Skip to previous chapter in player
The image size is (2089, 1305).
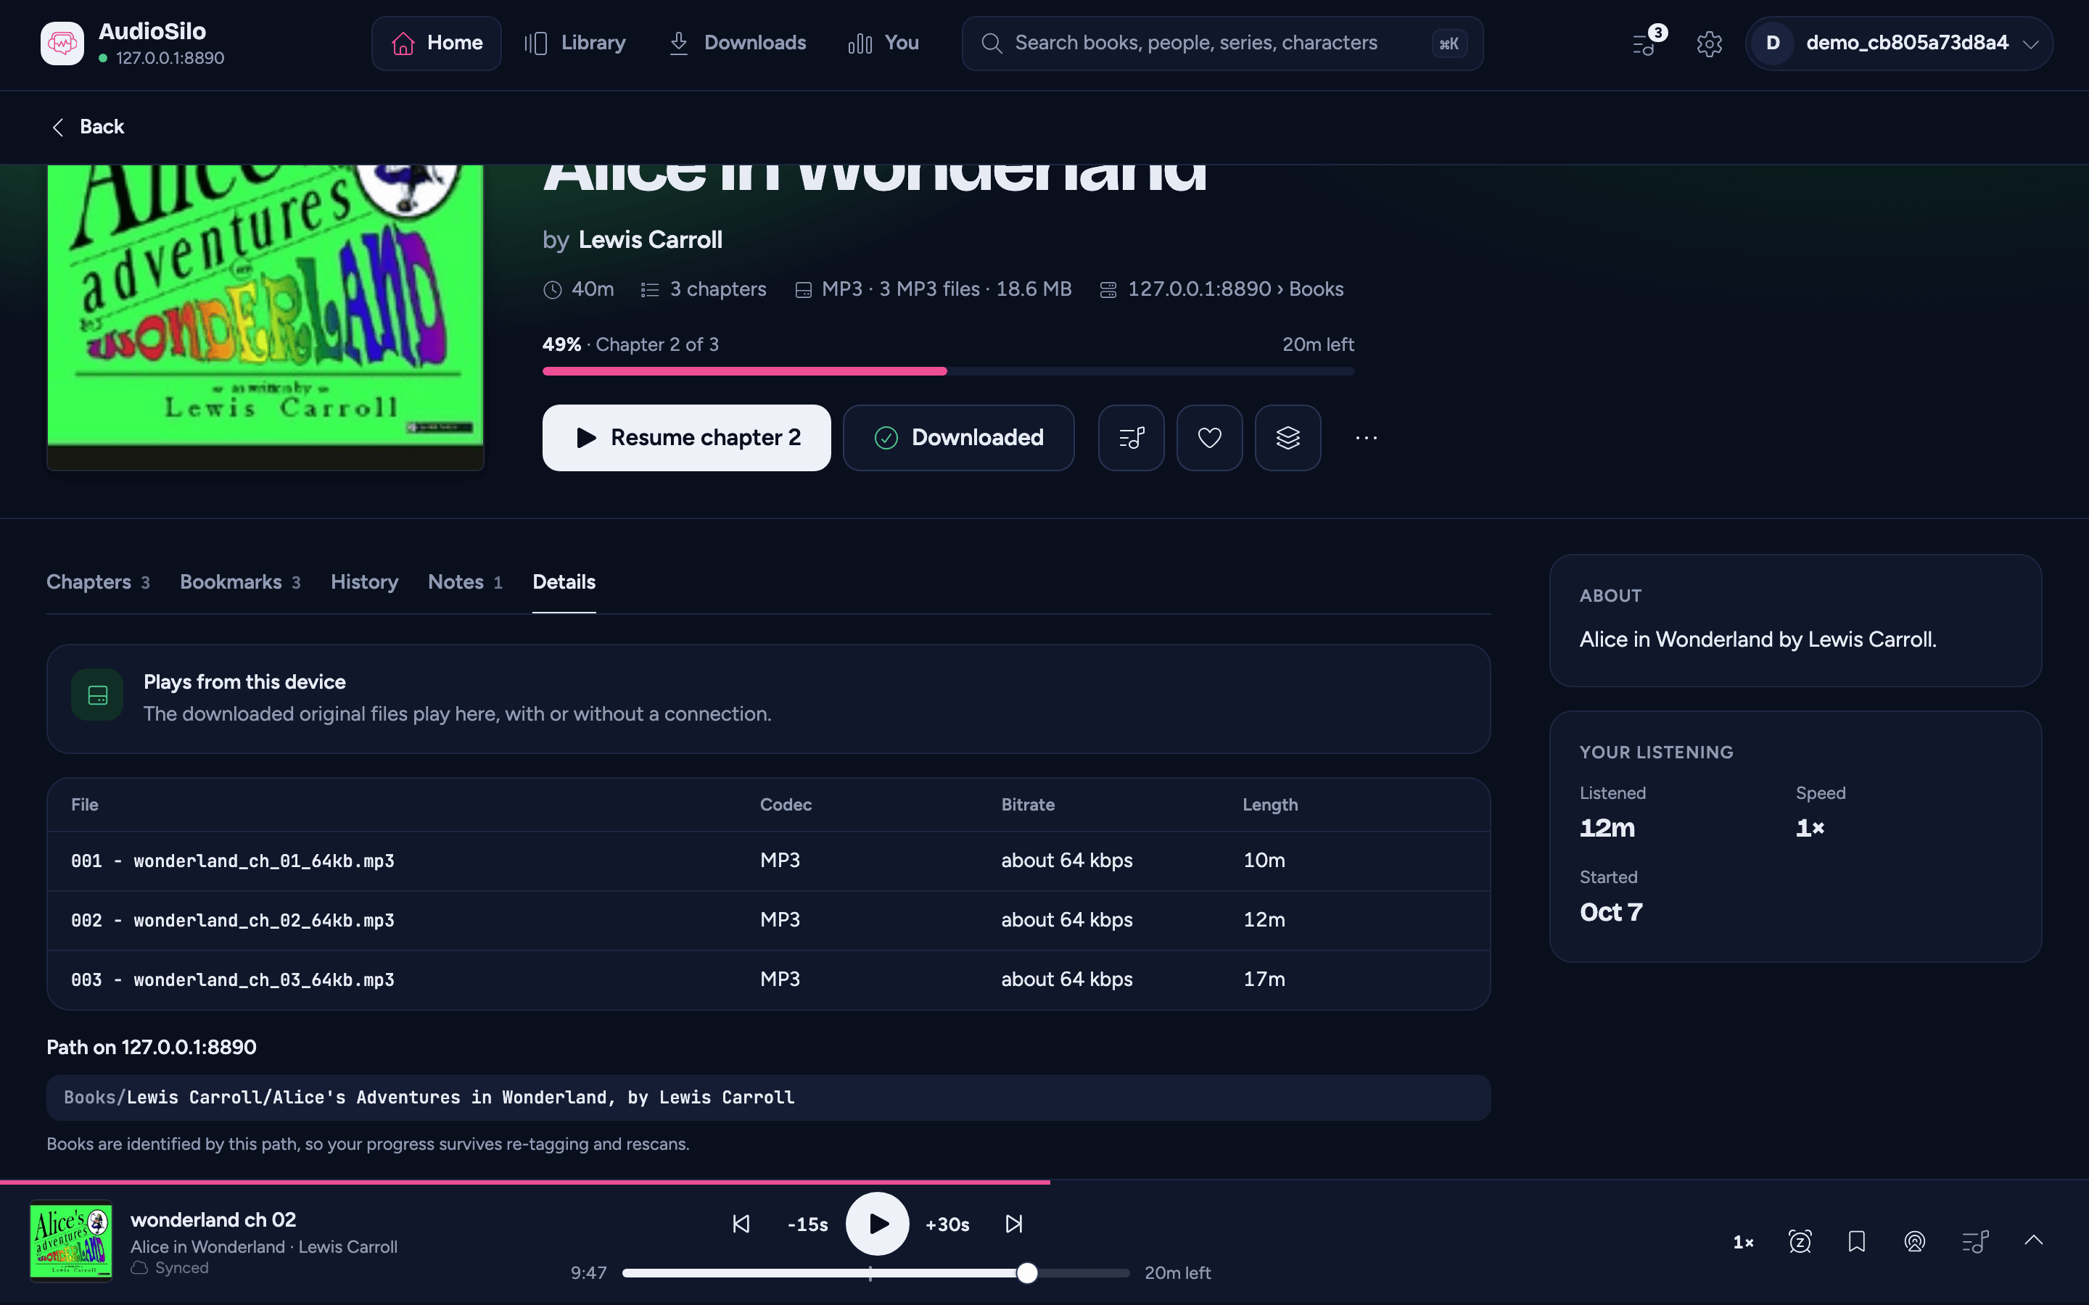tap(741, 1224)
